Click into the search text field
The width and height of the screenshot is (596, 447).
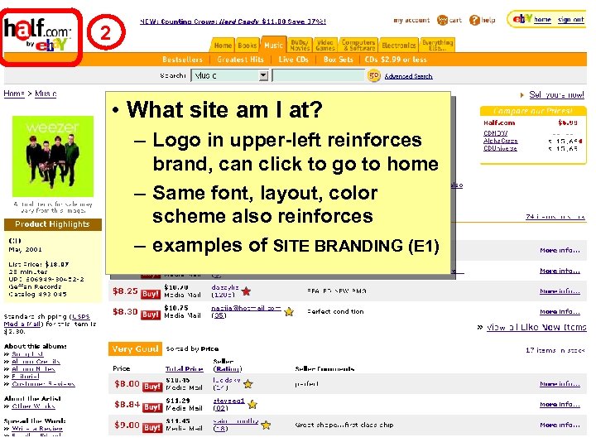[319, 75]
